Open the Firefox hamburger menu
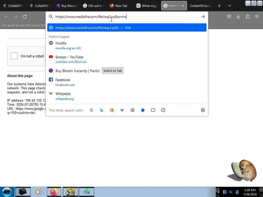This screenshot has height=197, width=263. (257, 16)
